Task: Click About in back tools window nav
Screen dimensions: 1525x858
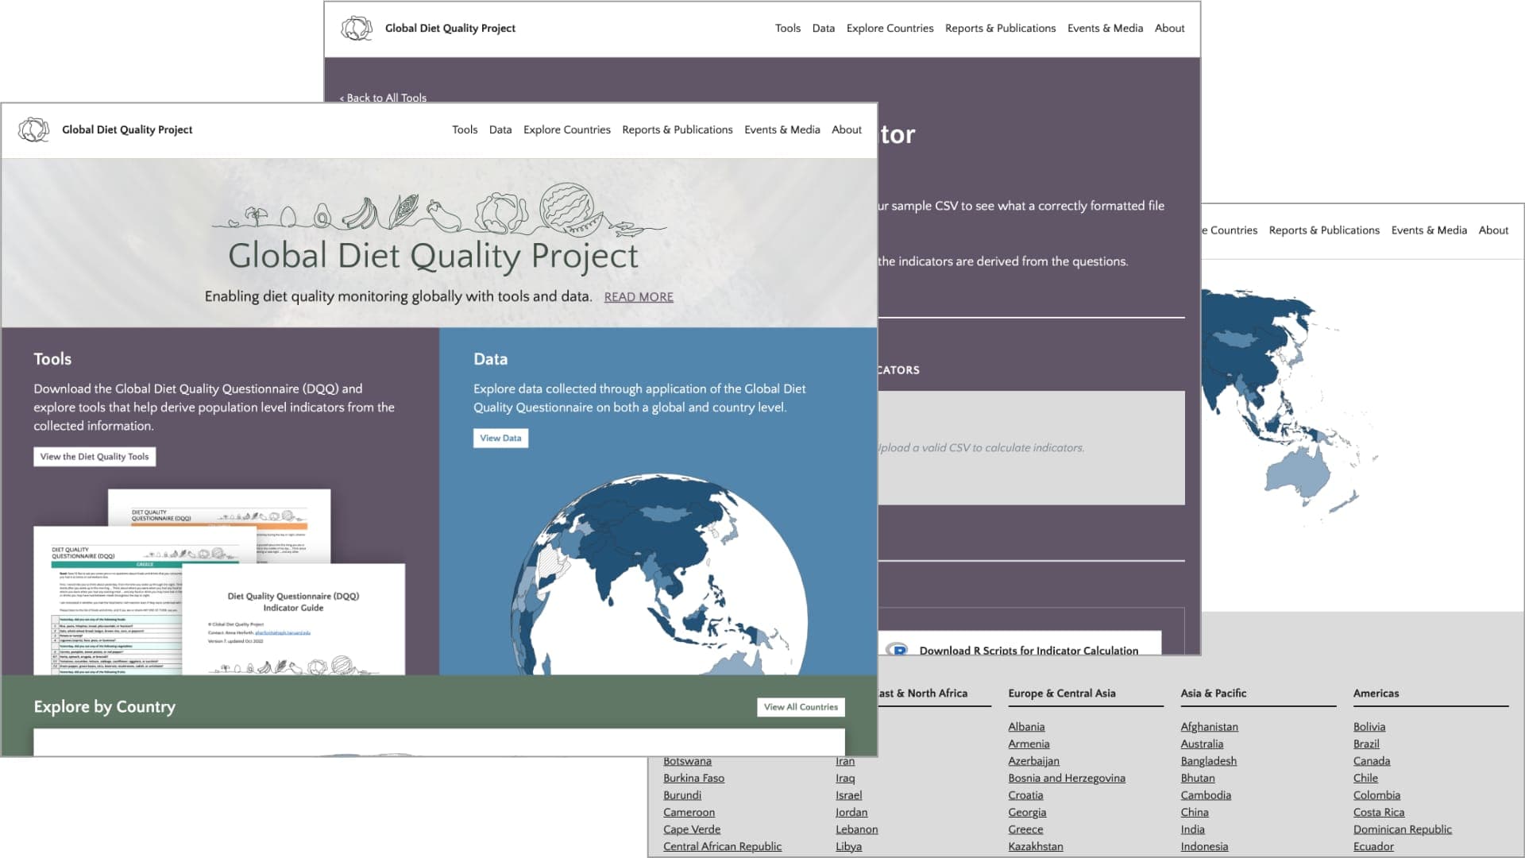Action: (x=1170, y=28)
